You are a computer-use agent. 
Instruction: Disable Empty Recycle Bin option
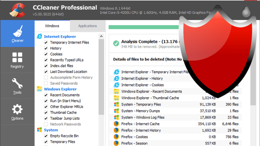pyautogui.click(x=46, y=136)
